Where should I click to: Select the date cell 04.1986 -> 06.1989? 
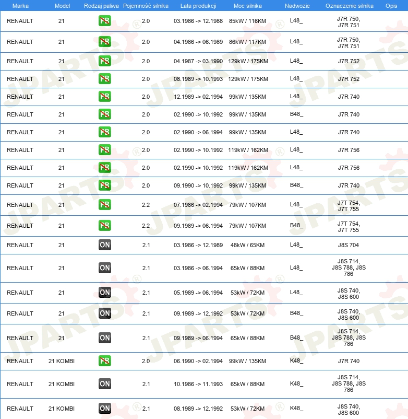click(198, 42)
